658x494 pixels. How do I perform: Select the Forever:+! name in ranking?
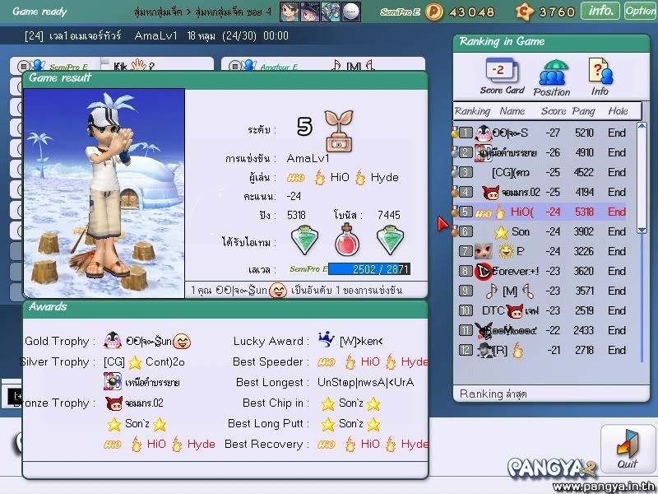coord(515,271)
